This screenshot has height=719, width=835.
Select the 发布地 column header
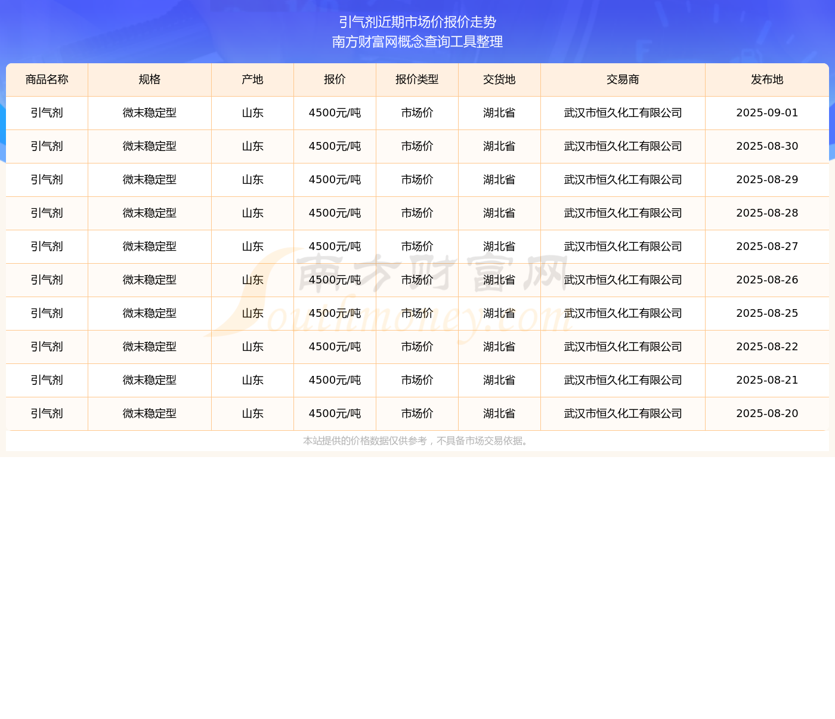tap(768, 79)
